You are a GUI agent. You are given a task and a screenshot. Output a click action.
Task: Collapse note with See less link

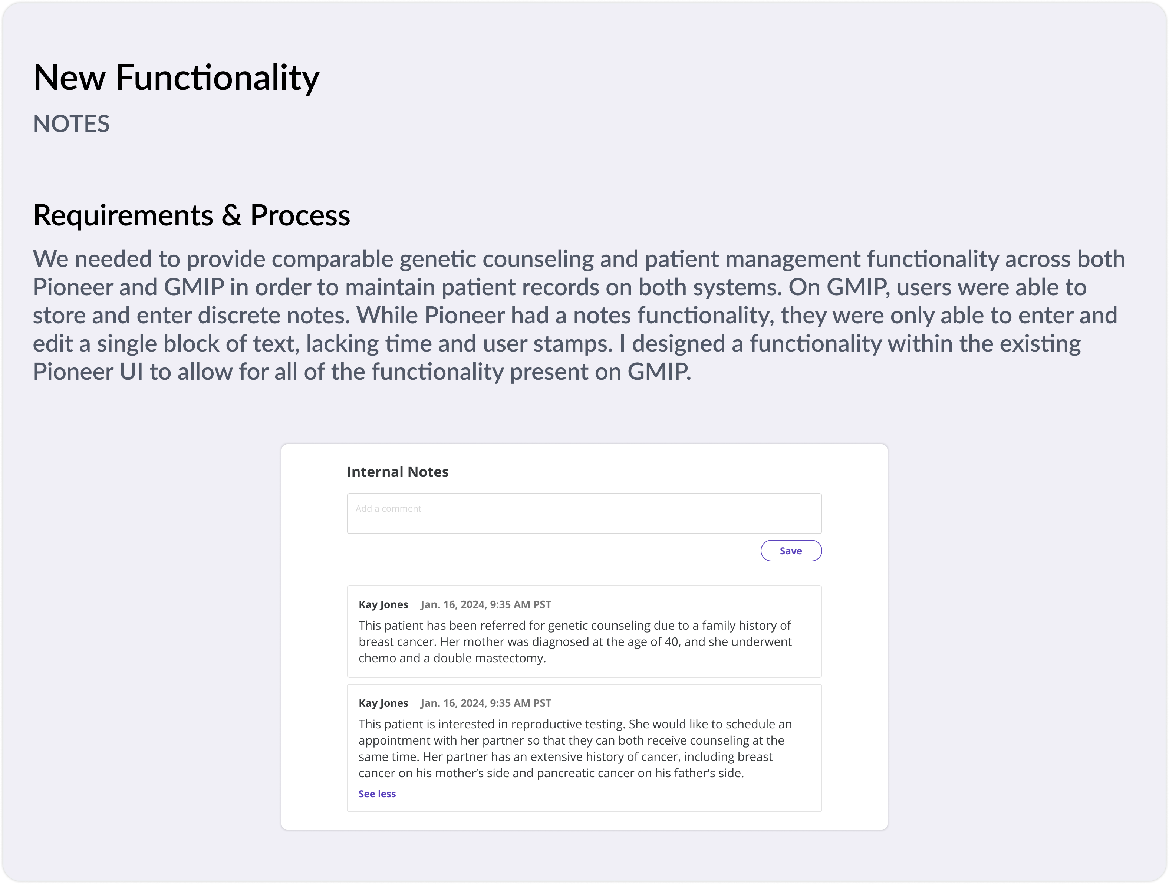[377, 794]
